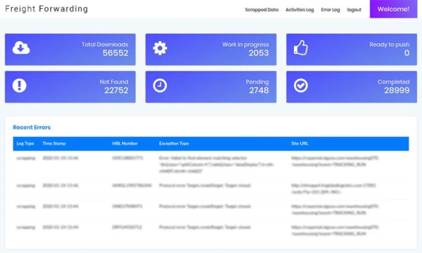Click the cloud download icon
This screenshot has height=253, width=422.
[21, 48]
